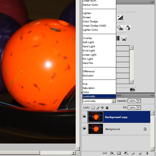The height and width of the screenshot is (156, 156).
Task: Click the Opacity 100% field
Action: click(132, 101)
